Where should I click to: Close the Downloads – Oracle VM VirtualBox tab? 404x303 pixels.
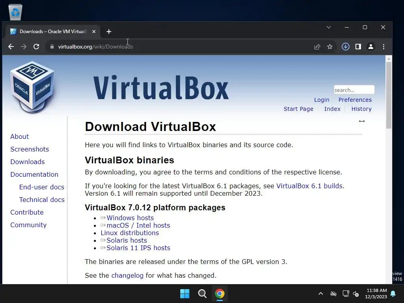pyautogui.click(x=94, y=32)
